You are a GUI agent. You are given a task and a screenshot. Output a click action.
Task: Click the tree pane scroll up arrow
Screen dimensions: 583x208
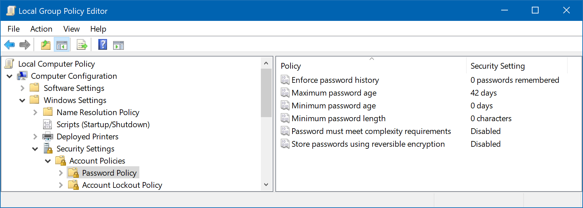[x=266, y=63]
